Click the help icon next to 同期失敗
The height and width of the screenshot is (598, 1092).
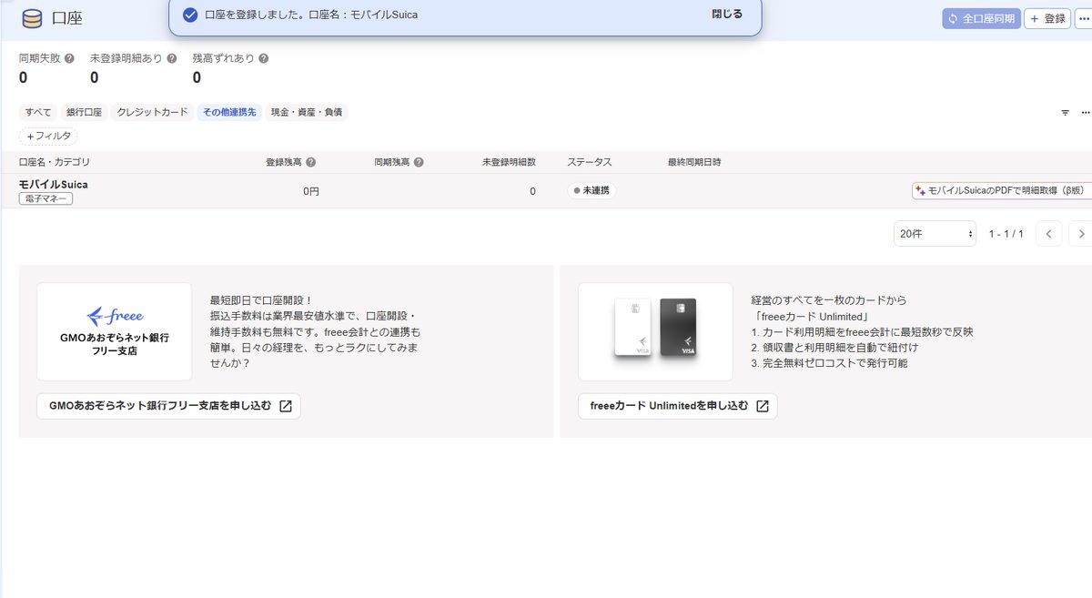click(70, 58)
